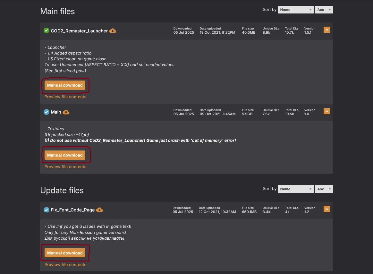Click cloud download icon next to Main
This screenshot has width=373, height=274.
(66, 112)
